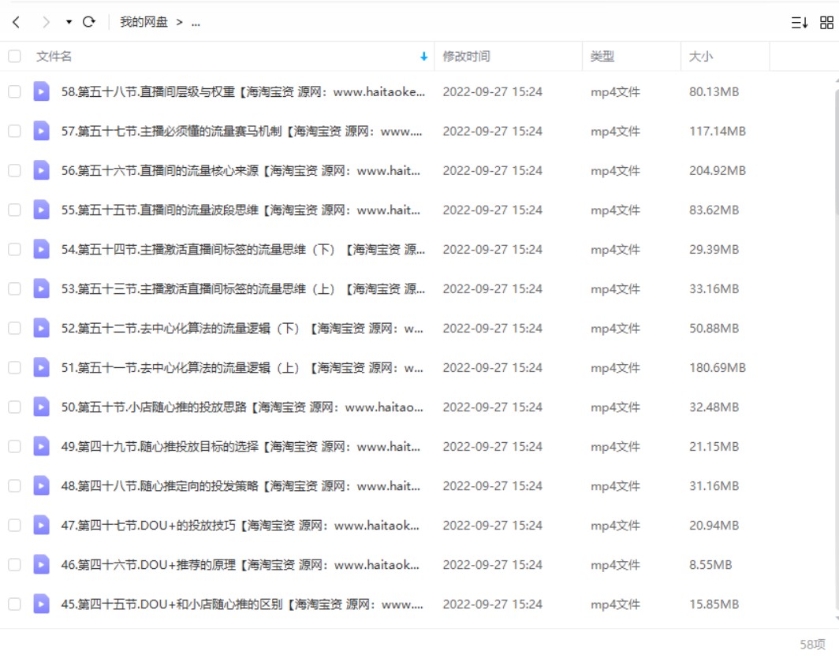Viewport: 839px width, 658px height.
Task: Click video icon of file 46
Action: coord(41,564)
